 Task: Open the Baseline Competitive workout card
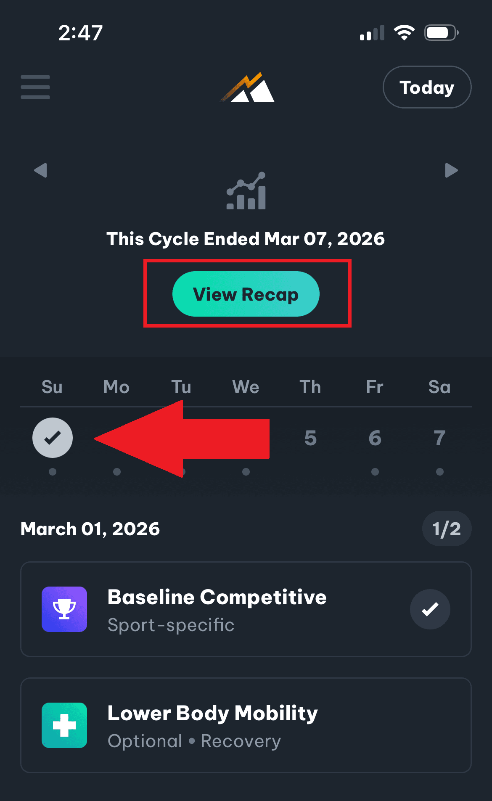(235, 609)
